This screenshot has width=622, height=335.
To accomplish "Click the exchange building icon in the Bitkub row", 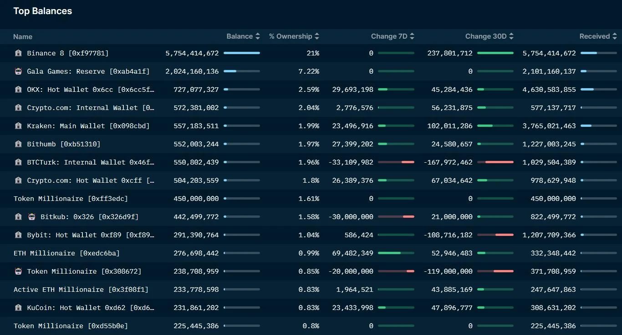I will tap(18, 217).
